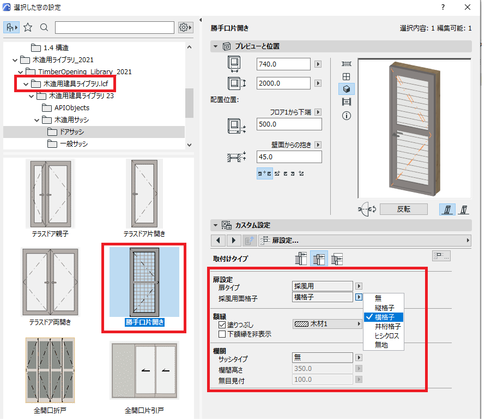Collapse the カスタム設定 section
The width and height of the screenshot is (485, 420).
[x=216, y=225]
